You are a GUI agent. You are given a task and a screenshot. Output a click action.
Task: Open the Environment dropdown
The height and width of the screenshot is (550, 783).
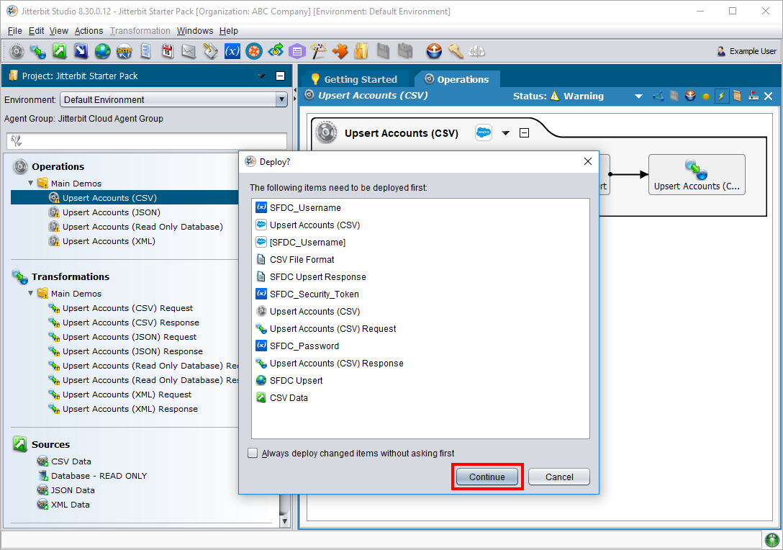click(281, 100)
